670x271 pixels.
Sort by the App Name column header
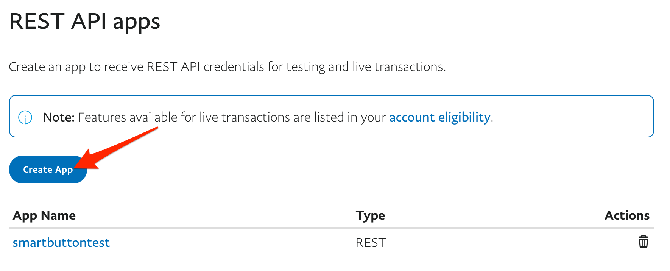tap(44, 216)
